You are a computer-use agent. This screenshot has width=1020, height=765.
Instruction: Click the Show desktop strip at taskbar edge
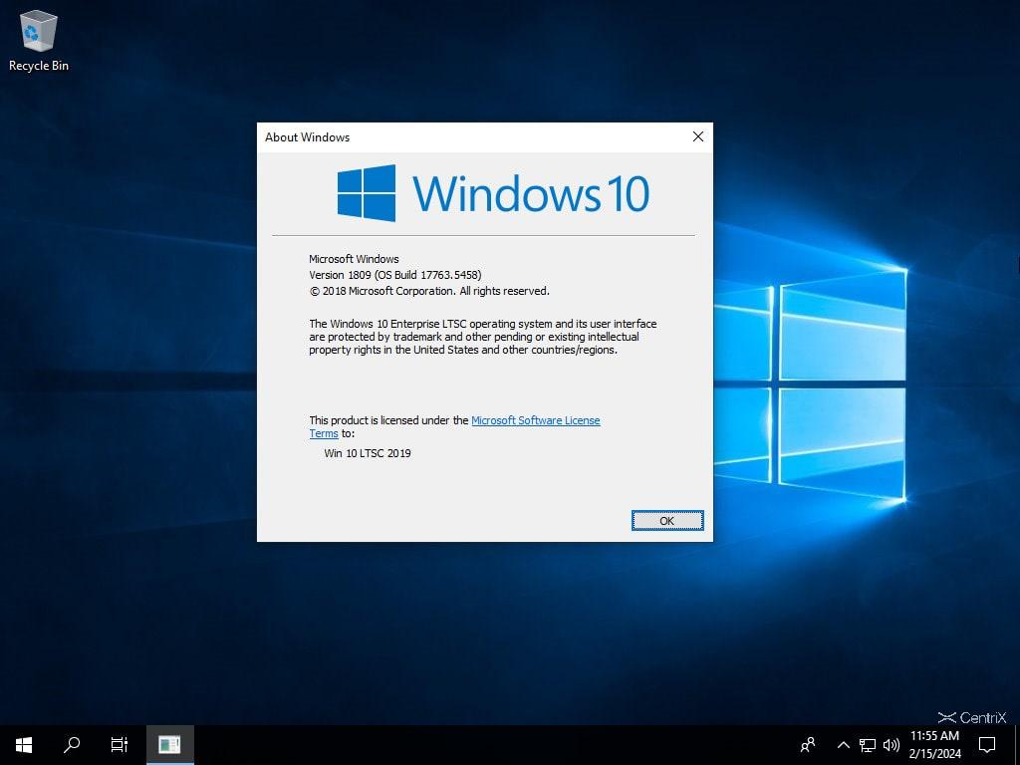pyautogui.click(x=1017, y=744)
